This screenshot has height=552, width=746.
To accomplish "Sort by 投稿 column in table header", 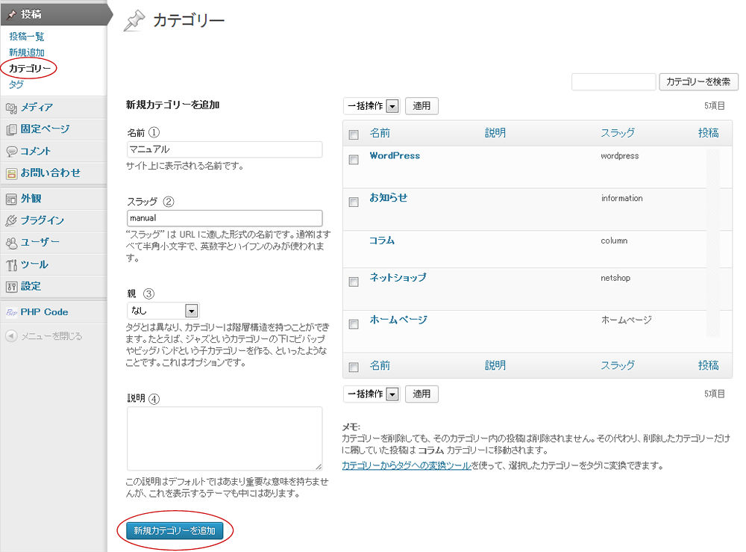I will pyautogui.click(x=709, y=133).
